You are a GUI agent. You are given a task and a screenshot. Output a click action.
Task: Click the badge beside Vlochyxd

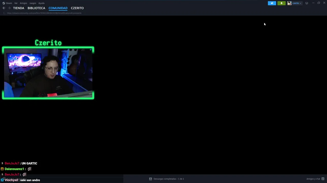[2, 180]
